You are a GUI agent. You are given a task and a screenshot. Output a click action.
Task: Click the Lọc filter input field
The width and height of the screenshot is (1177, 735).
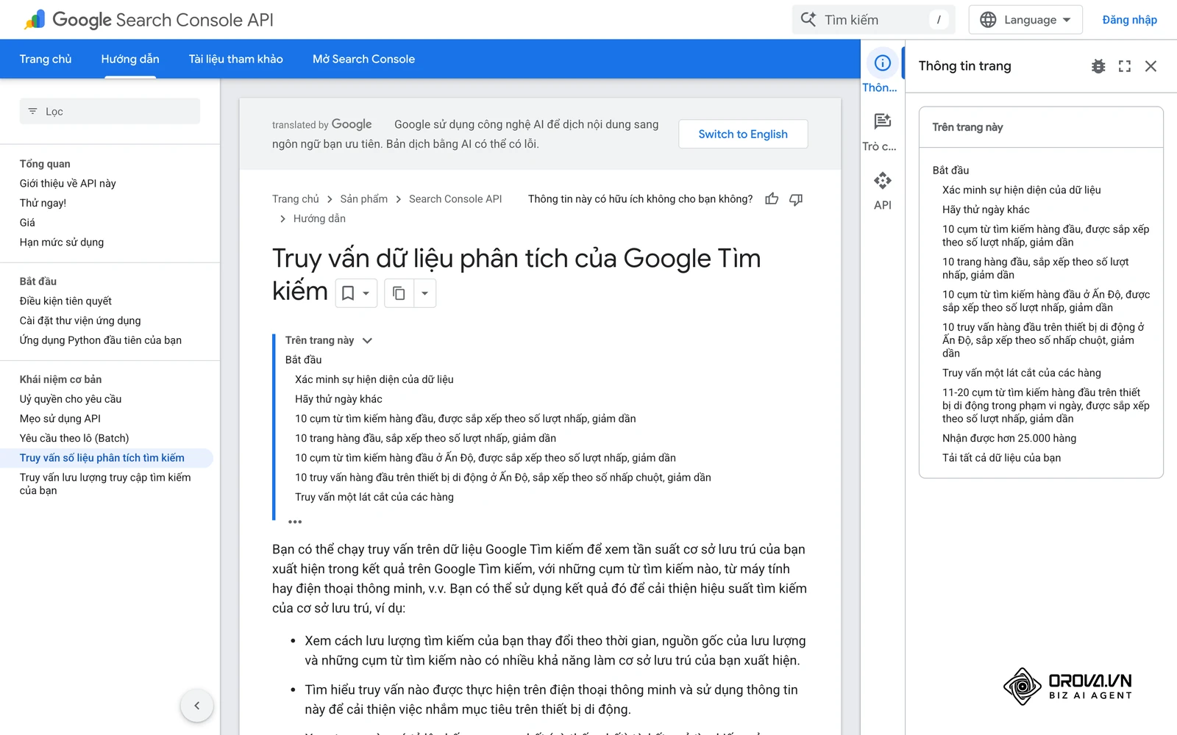(110, 111)
